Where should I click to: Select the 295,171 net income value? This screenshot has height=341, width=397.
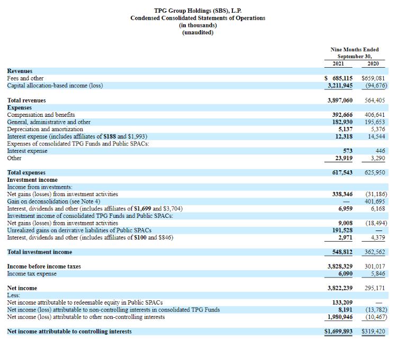(375, 288)
